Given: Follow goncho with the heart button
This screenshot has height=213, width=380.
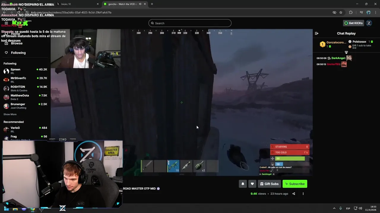Looking at the screenshot, I should [x=252, y=184].
